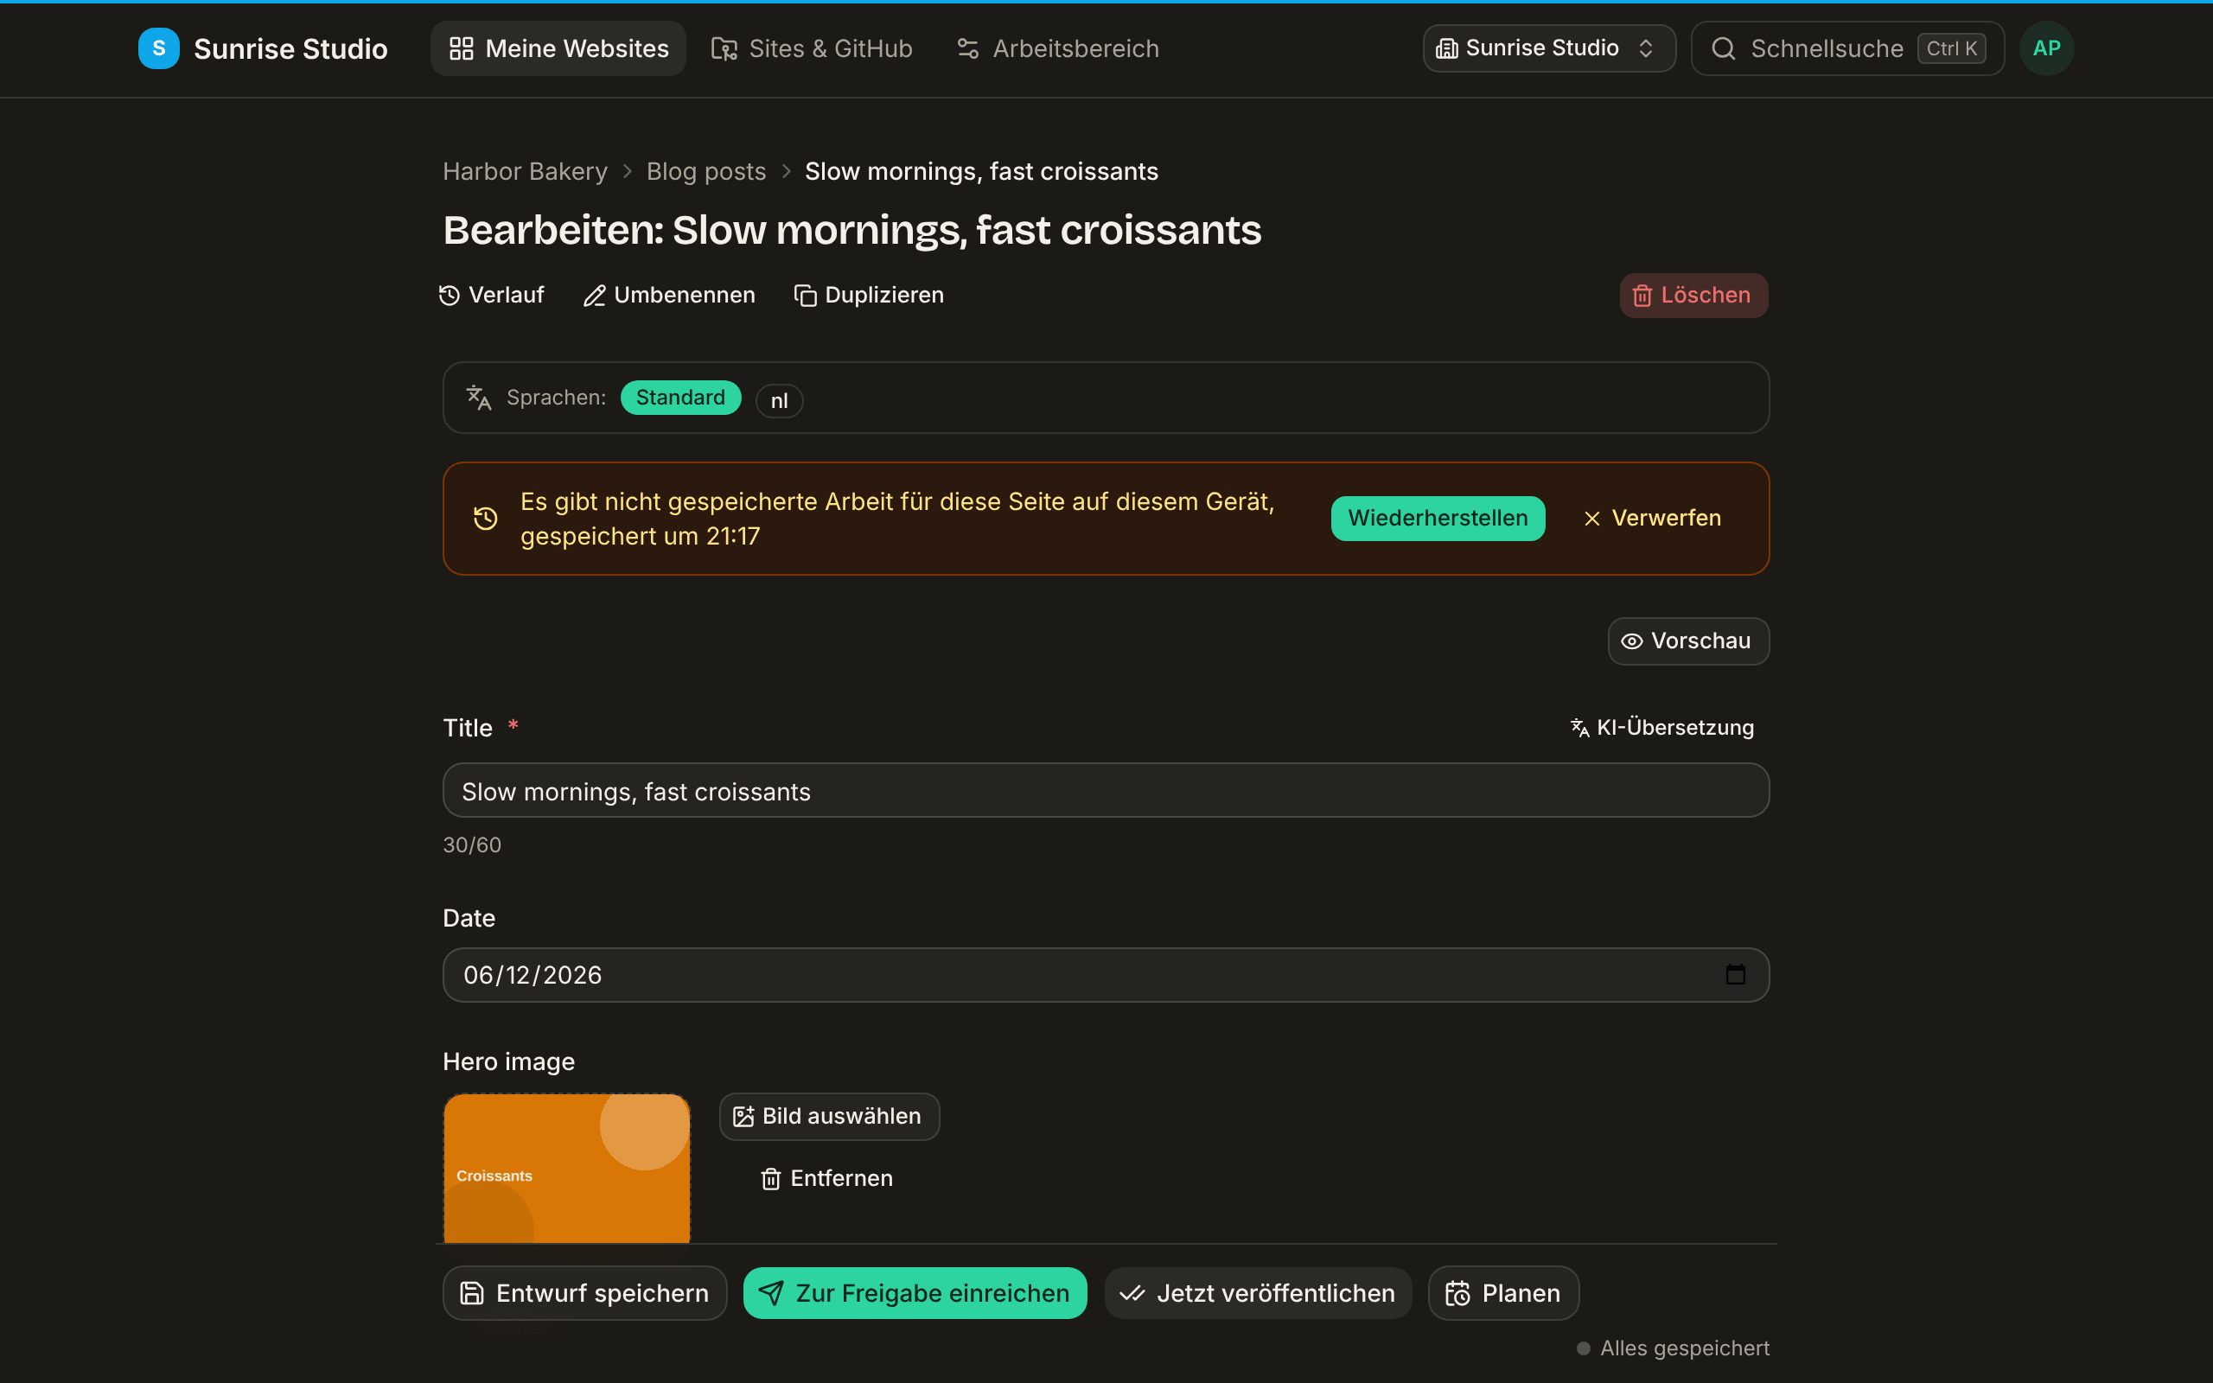Screen dimensions: 2213x1383
Task: Schedule the post with Planen
Action: tap(1503, 1293)
